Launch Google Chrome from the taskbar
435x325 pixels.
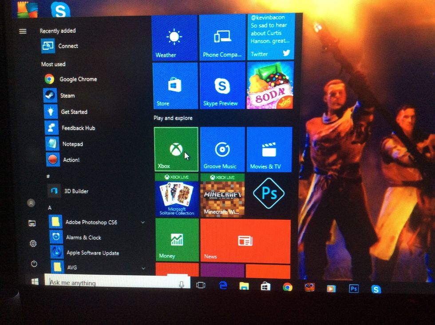click(x=288, y=287)
